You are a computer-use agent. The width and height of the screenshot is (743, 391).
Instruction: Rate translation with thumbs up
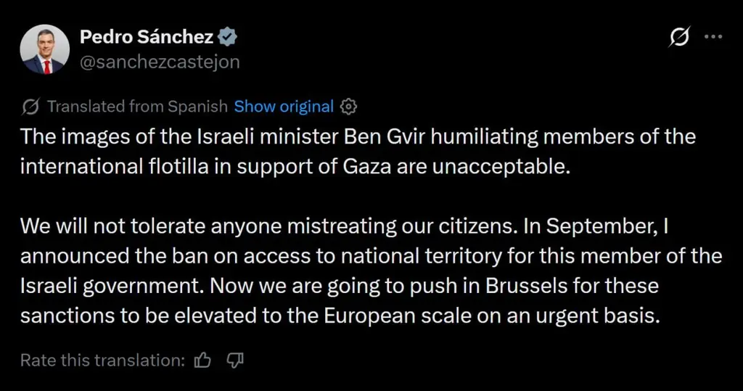203,361
